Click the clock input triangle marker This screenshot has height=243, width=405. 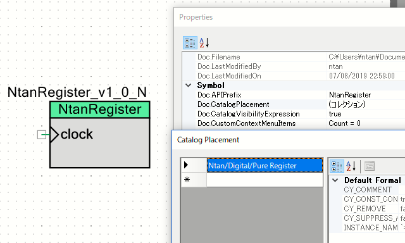pos(54,135)
